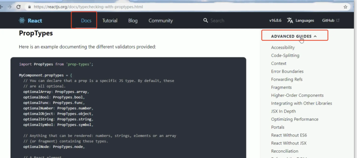Screen dimensions: 357x158
Task: Open Integrating with Other Libraries guide
Action: [301, 103]
